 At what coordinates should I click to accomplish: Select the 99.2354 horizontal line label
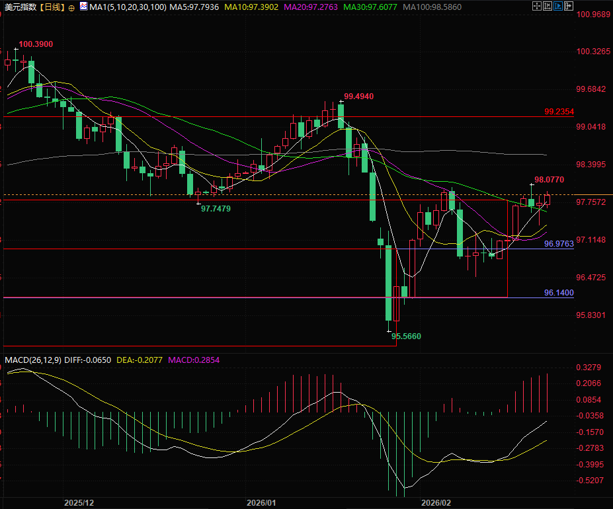[x=559, y=112]
